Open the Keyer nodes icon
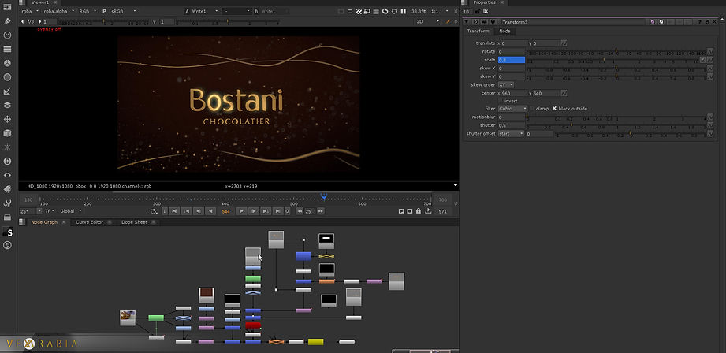The height and width of the screenshot is (353, 726). point(7,91)
